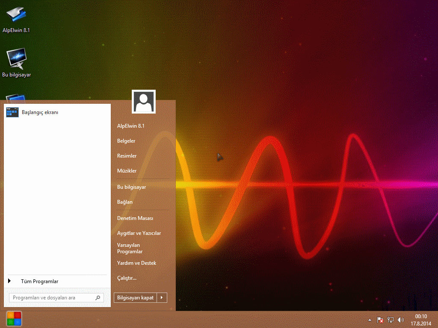Image resolution: width=438 pixels, height=328 pixels.
Task: Open the Action Center flag icon
Action: pos(380,320)
